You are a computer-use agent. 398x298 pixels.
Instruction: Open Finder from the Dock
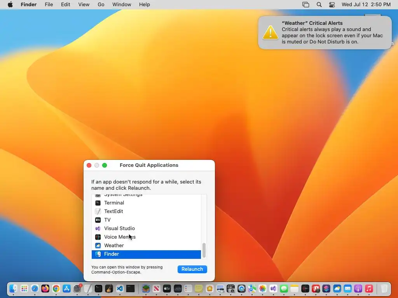click(13, 288)
